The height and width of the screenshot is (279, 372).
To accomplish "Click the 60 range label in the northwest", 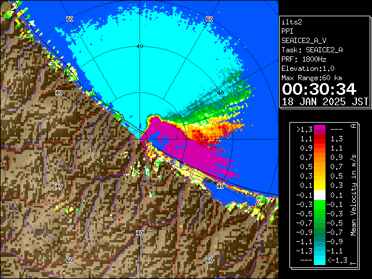I will 70,19.
